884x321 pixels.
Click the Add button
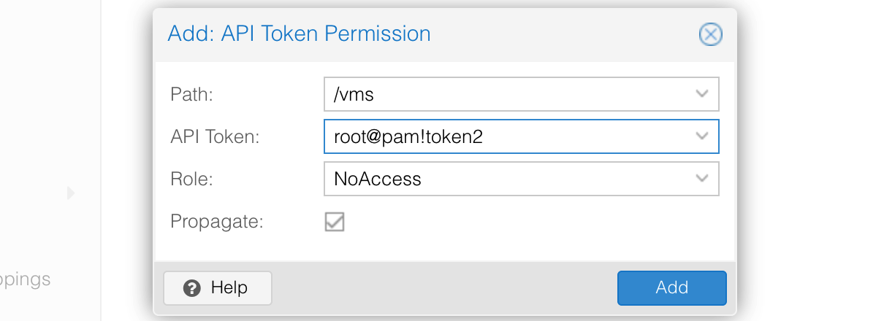point(671,287)
